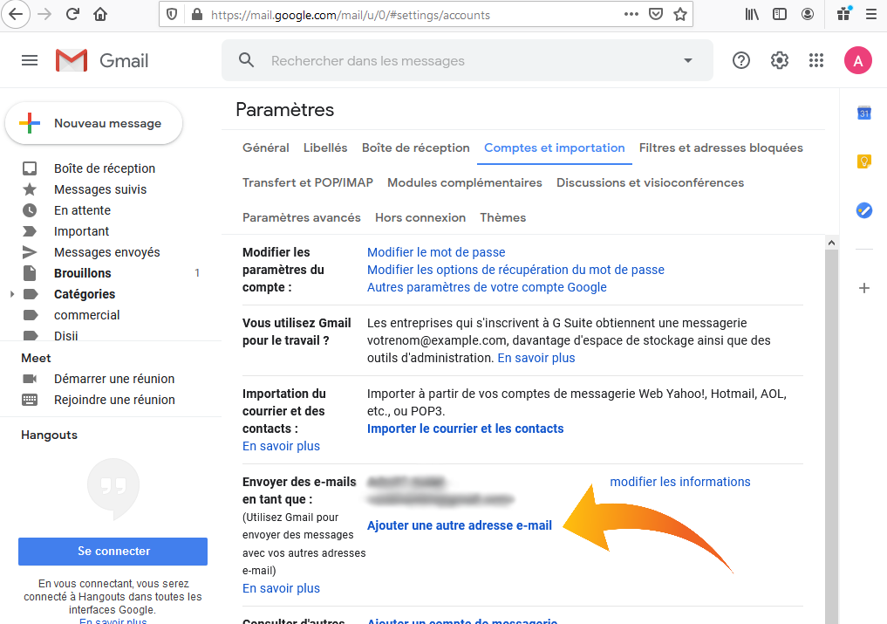Open Modifier les options de récupération link
Image resolution: width=887 pixels, height=624 pixels.
[x=516, y=270]
